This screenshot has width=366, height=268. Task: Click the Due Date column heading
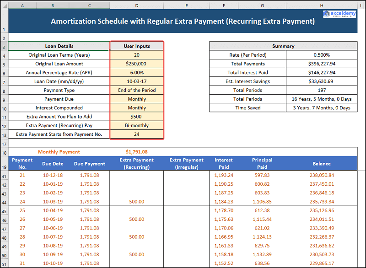[53, 164]
